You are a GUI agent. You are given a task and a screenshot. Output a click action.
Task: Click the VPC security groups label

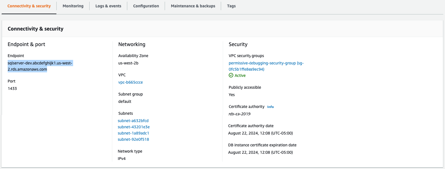246,56
